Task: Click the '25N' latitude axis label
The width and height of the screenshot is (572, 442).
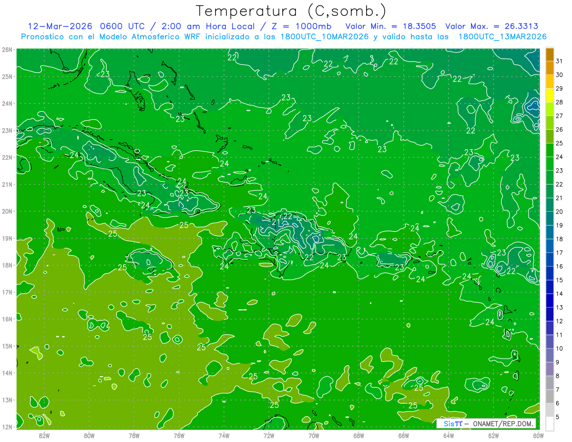Action: tap(7, 76)
